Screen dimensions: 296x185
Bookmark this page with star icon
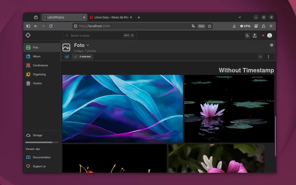click(210, 26)
